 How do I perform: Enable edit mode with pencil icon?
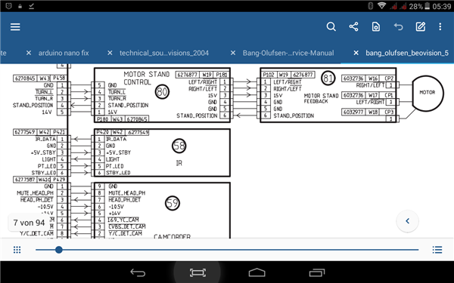pos(421,27)
